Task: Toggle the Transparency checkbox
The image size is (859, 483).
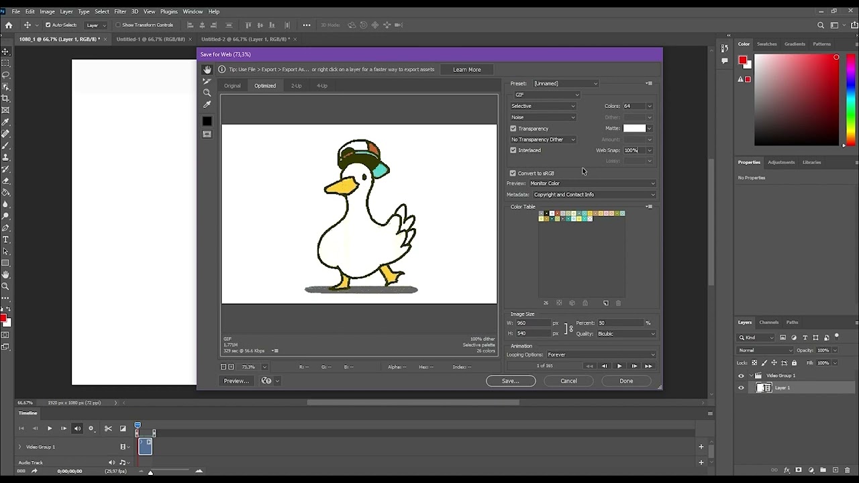Action: click(513, 129)
